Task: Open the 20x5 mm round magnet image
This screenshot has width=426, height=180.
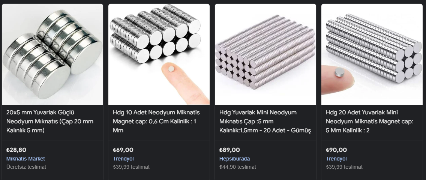Action: [52, 54]
